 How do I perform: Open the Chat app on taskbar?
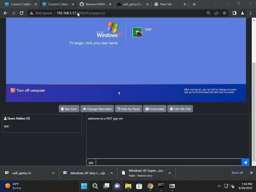click(x=117, y=186)
